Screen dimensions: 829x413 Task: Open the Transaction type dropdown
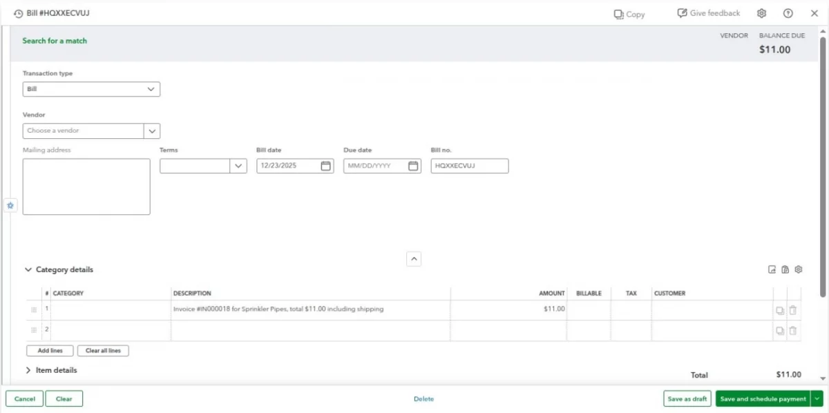click(x=91, y=89)
